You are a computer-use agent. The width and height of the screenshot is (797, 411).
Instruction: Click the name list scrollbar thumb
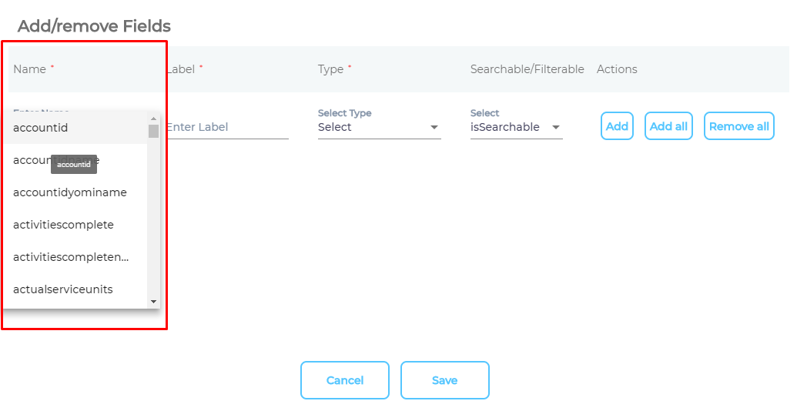click(x=153, y=131)
